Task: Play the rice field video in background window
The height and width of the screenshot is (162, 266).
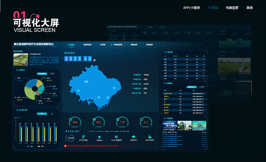Action: pos(219,73)
